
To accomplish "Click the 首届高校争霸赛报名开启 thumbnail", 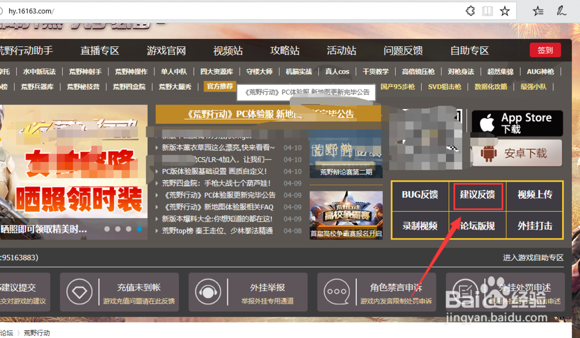I will click(346, 215).
